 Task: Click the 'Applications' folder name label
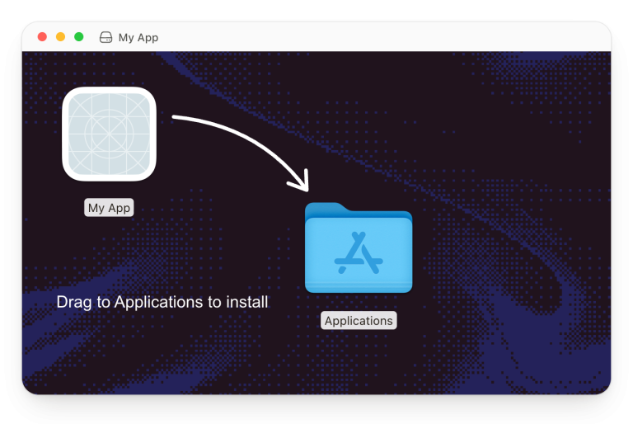click(359, 321)
